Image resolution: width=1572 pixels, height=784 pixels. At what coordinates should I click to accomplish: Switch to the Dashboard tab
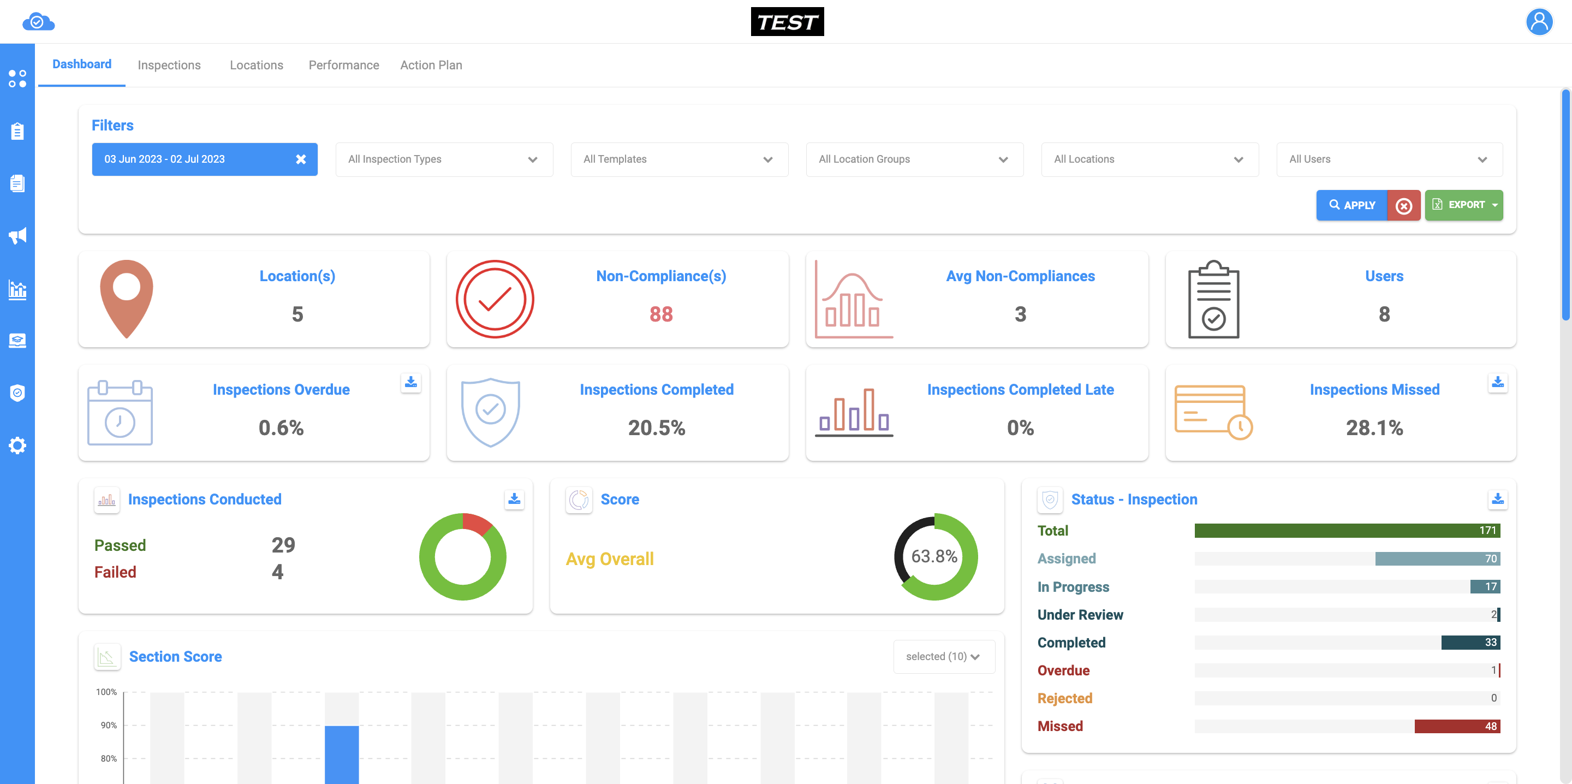pos(82,64)
